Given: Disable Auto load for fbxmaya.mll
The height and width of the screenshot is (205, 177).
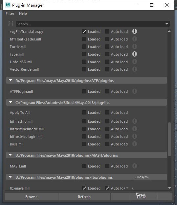Looking at the screenshot, I should click(x=107, y=188).
